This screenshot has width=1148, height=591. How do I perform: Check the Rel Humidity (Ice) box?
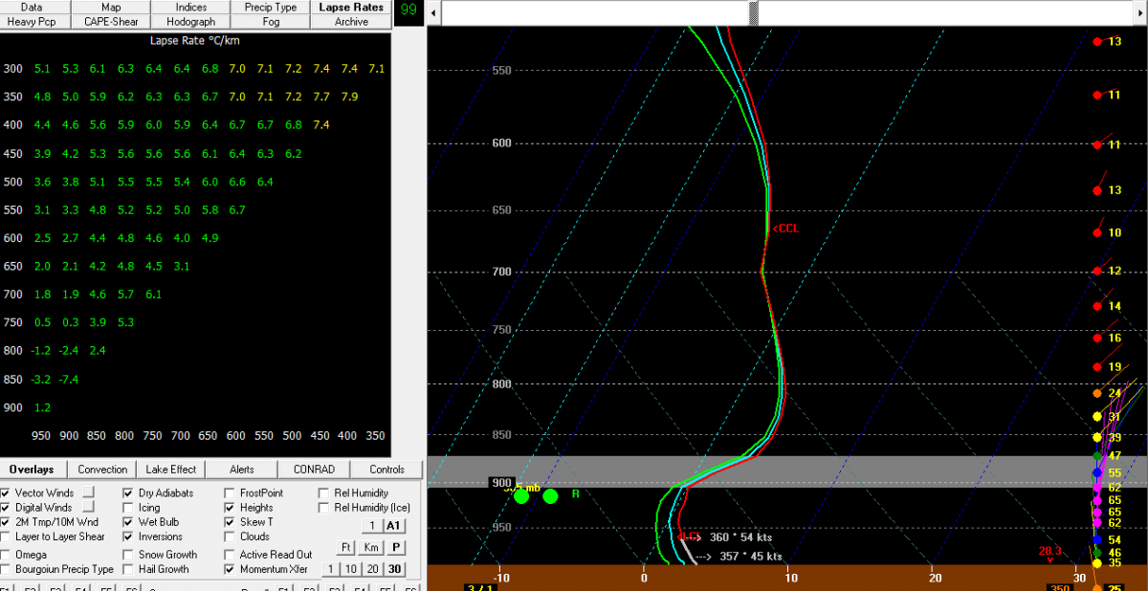pos(325,508)
